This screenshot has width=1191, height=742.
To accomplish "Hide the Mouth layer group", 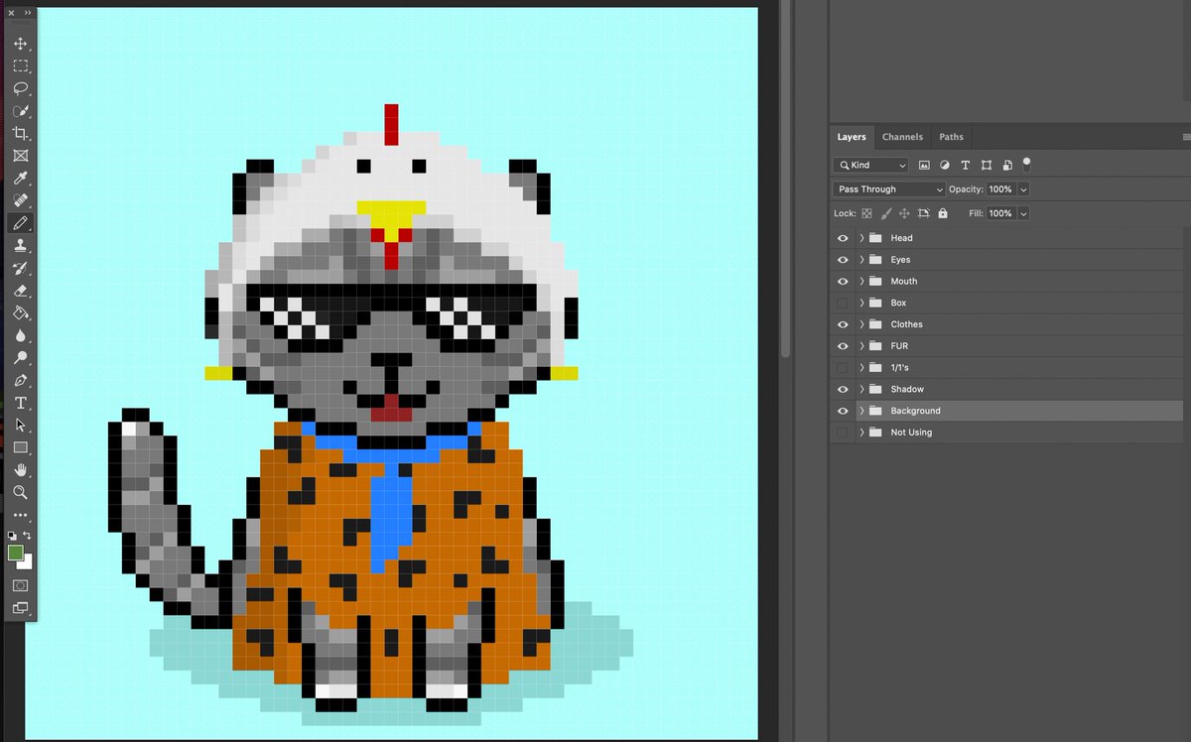I will (843, 282).
